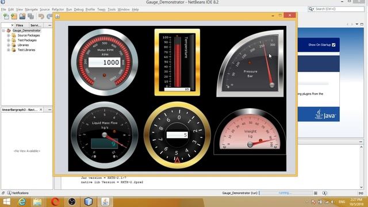Expand the Libraries node
This screenshot has width=368, height=207.
[9, 45]
